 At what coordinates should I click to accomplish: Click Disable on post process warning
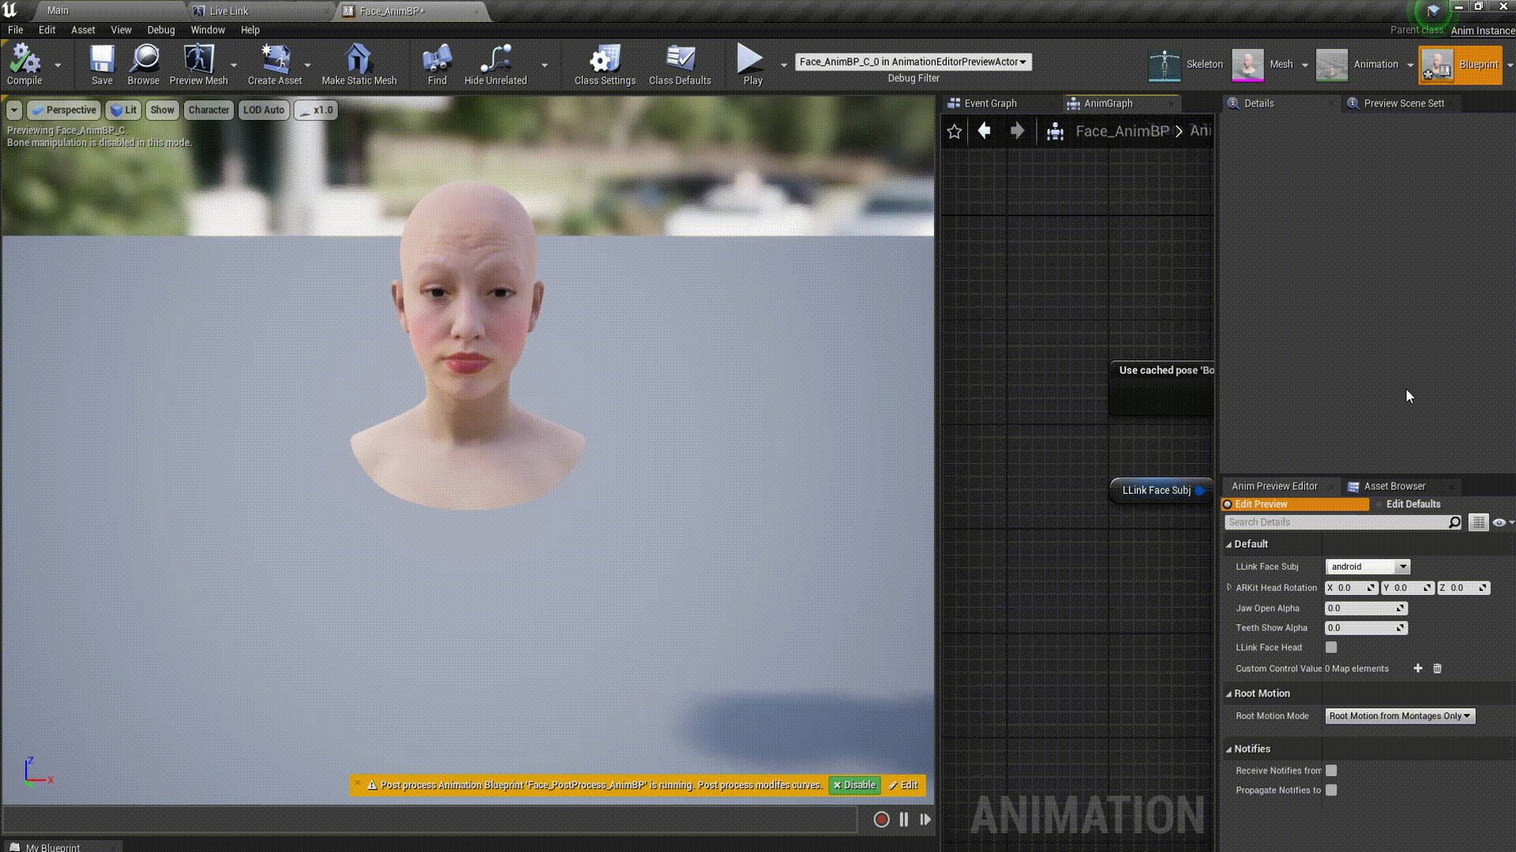854,786
